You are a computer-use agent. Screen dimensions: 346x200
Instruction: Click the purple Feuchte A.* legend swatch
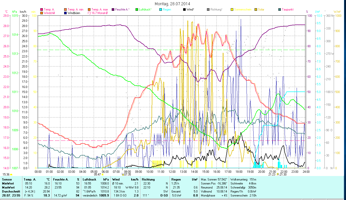pos(112,10)
